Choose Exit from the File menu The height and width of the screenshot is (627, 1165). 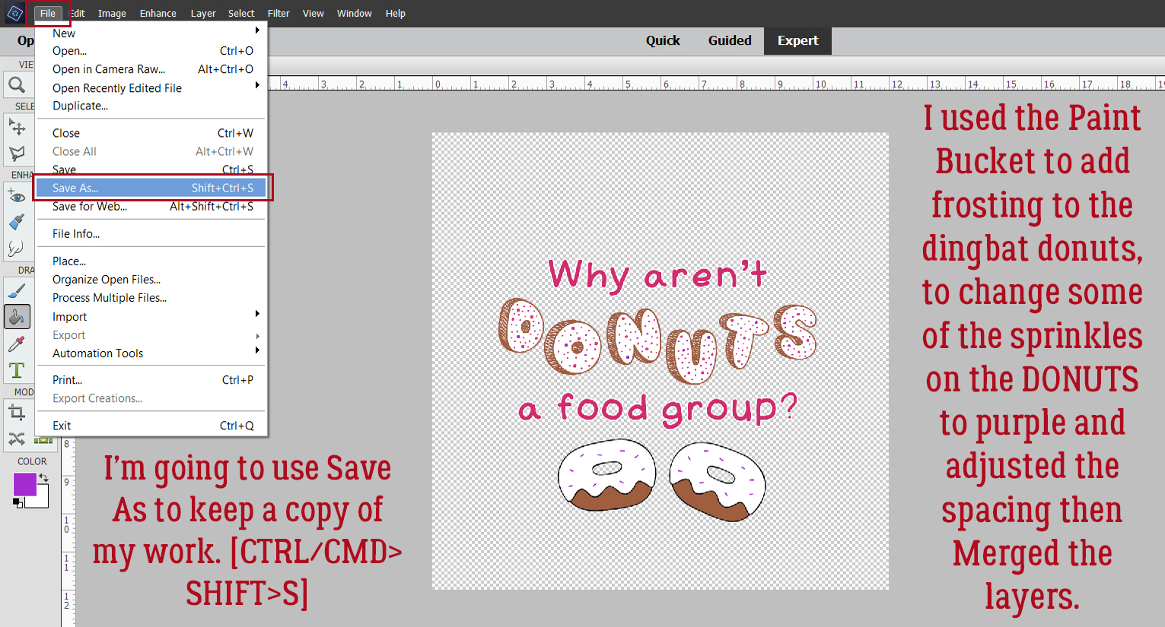click(x=151, y=426)
